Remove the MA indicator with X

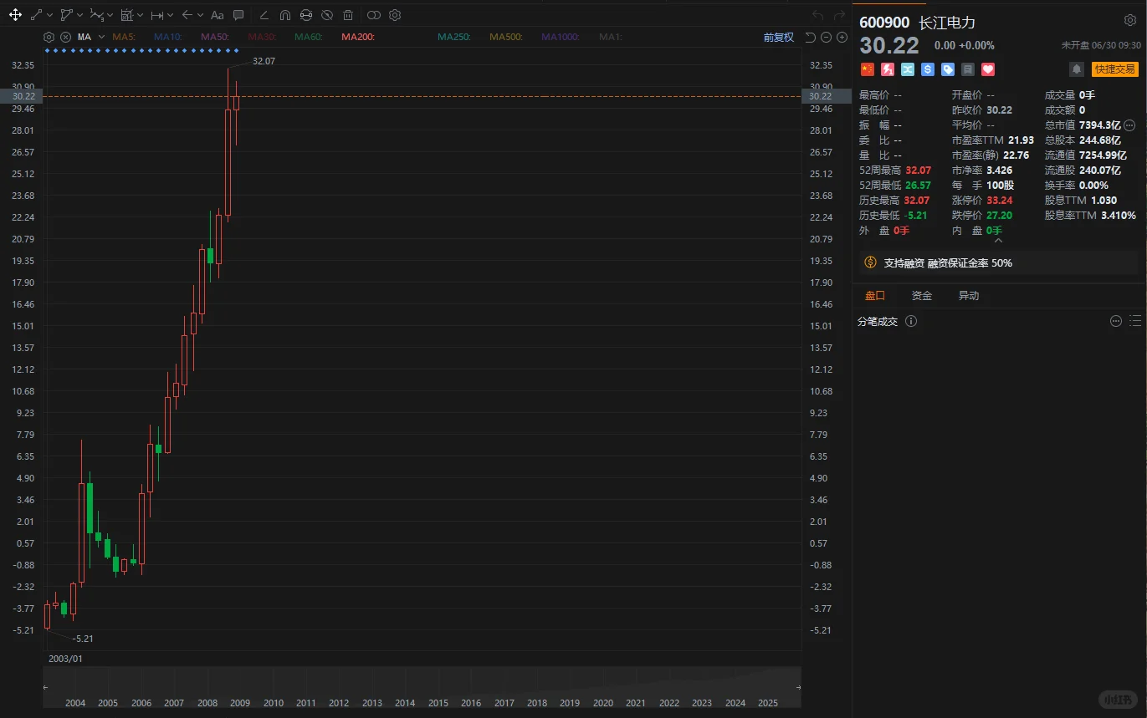[65, 37]
